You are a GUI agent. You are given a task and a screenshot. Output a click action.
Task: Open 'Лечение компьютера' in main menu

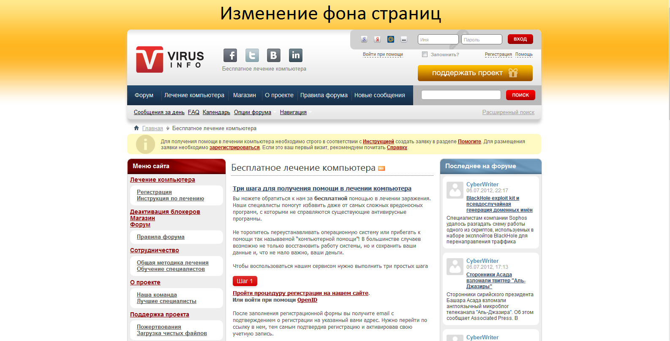(194, 95)
